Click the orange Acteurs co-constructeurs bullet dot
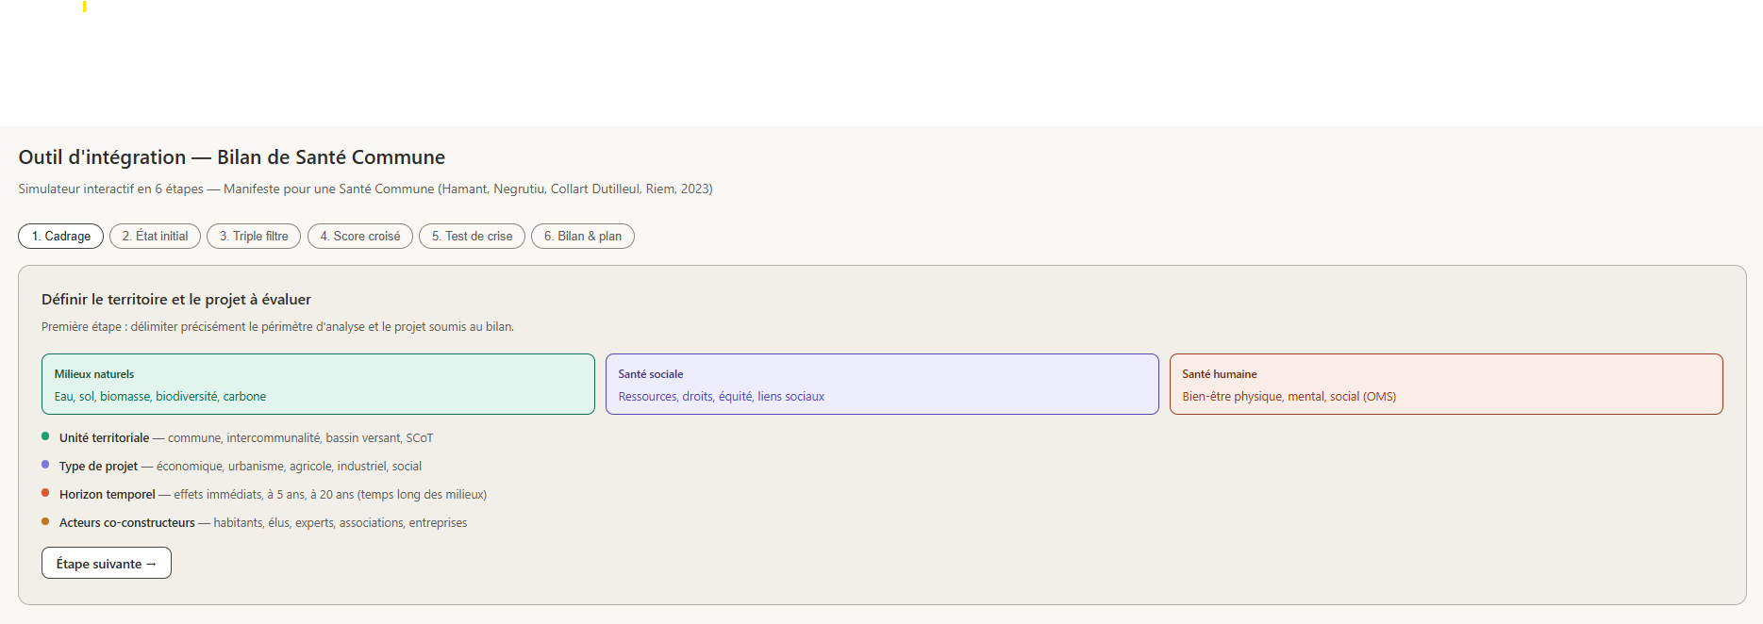The width and height of the screenshot is (1763, 624). [45, 521]
